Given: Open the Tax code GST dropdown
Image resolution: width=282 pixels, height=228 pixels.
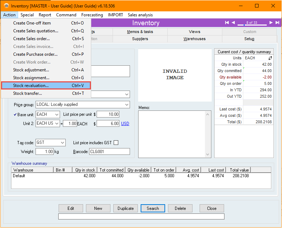Looking at the screenshot, I should (x=63, y=143).
